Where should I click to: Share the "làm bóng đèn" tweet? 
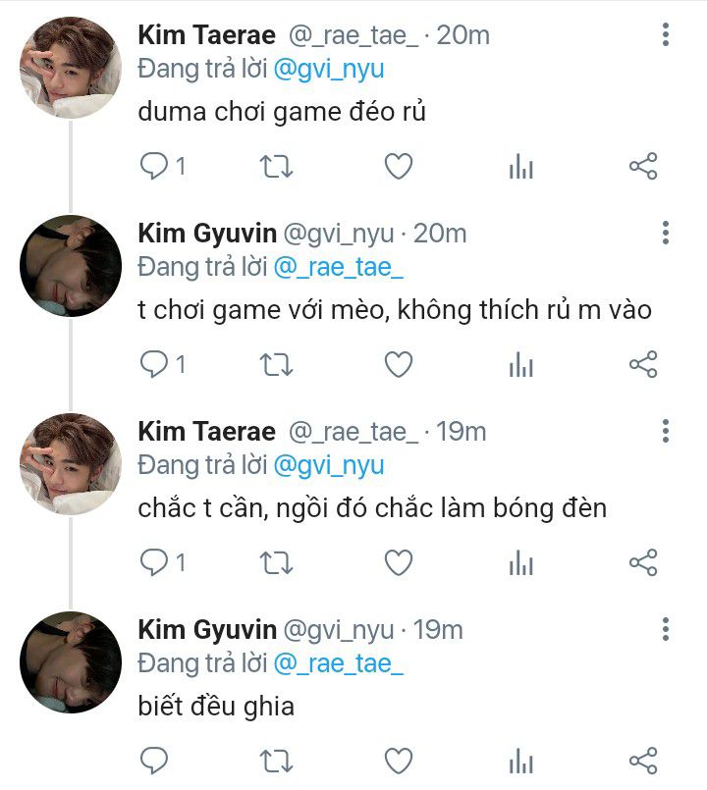pyautogui.click(x=642, y=562)
